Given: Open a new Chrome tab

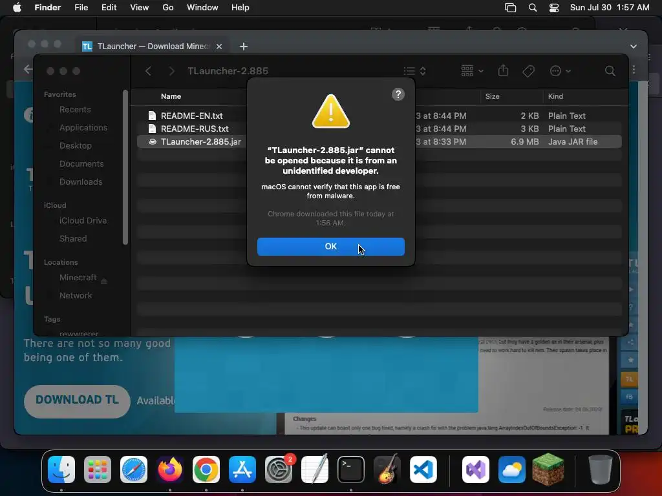Looking at the screenshot, I should pyautogui.click(x=244, y=46).
